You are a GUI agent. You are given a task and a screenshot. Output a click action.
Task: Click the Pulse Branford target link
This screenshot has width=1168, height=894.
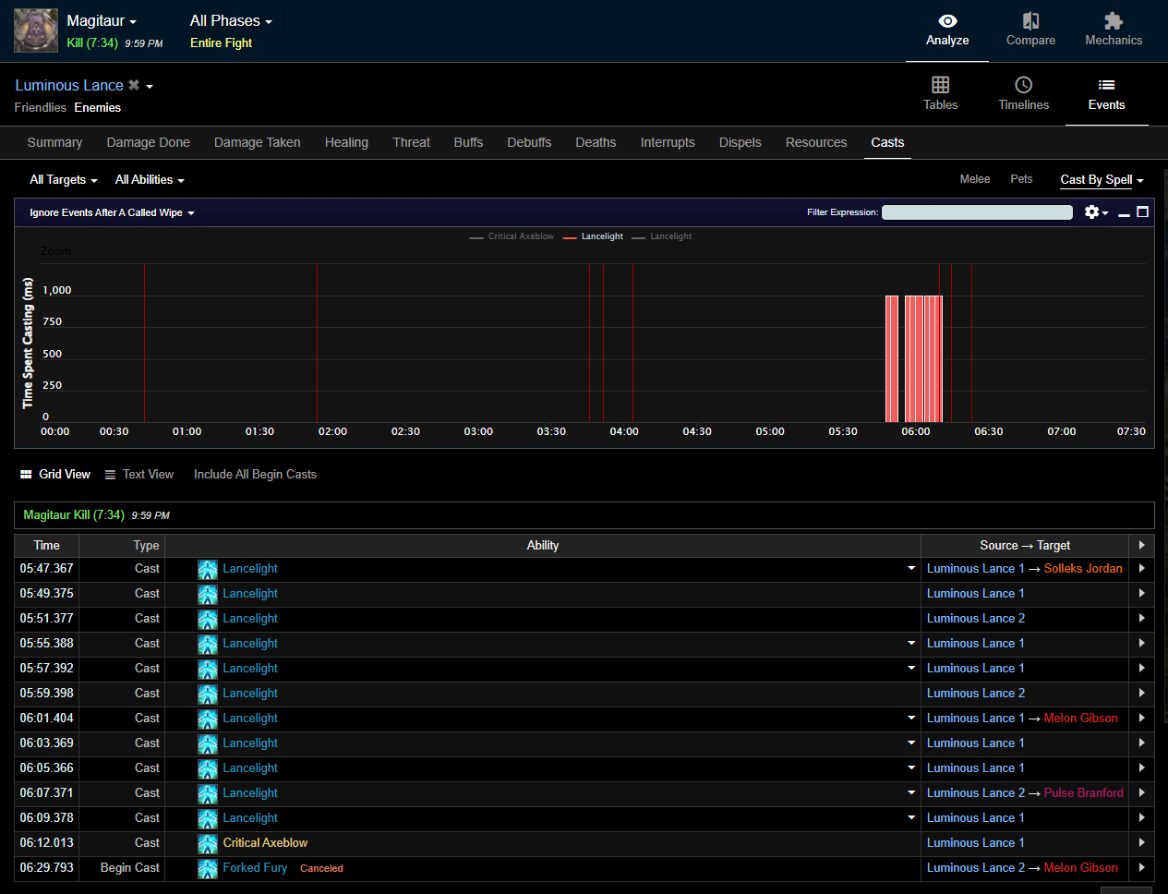pyautogui.click(x=1084, y=793)
